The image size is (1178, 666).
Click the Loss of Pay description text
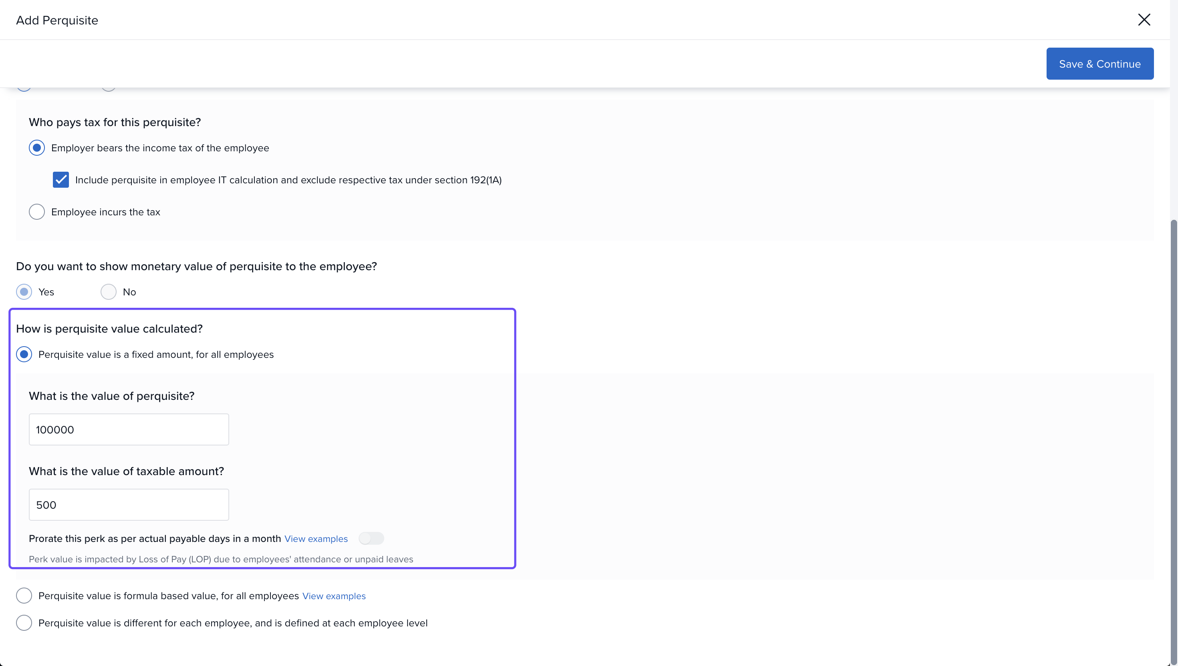click(x=221, y=560)
